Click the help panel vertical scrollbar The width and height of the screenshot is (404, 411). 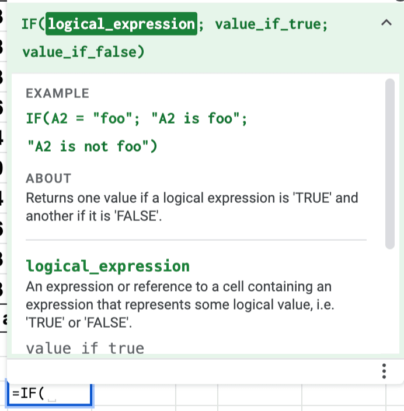[x=390, y=163]
